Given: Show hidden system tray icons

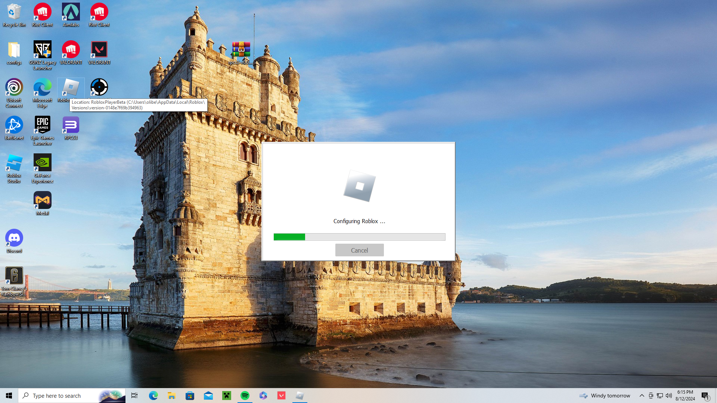Looking at the screenshot, I should [642, 396].
